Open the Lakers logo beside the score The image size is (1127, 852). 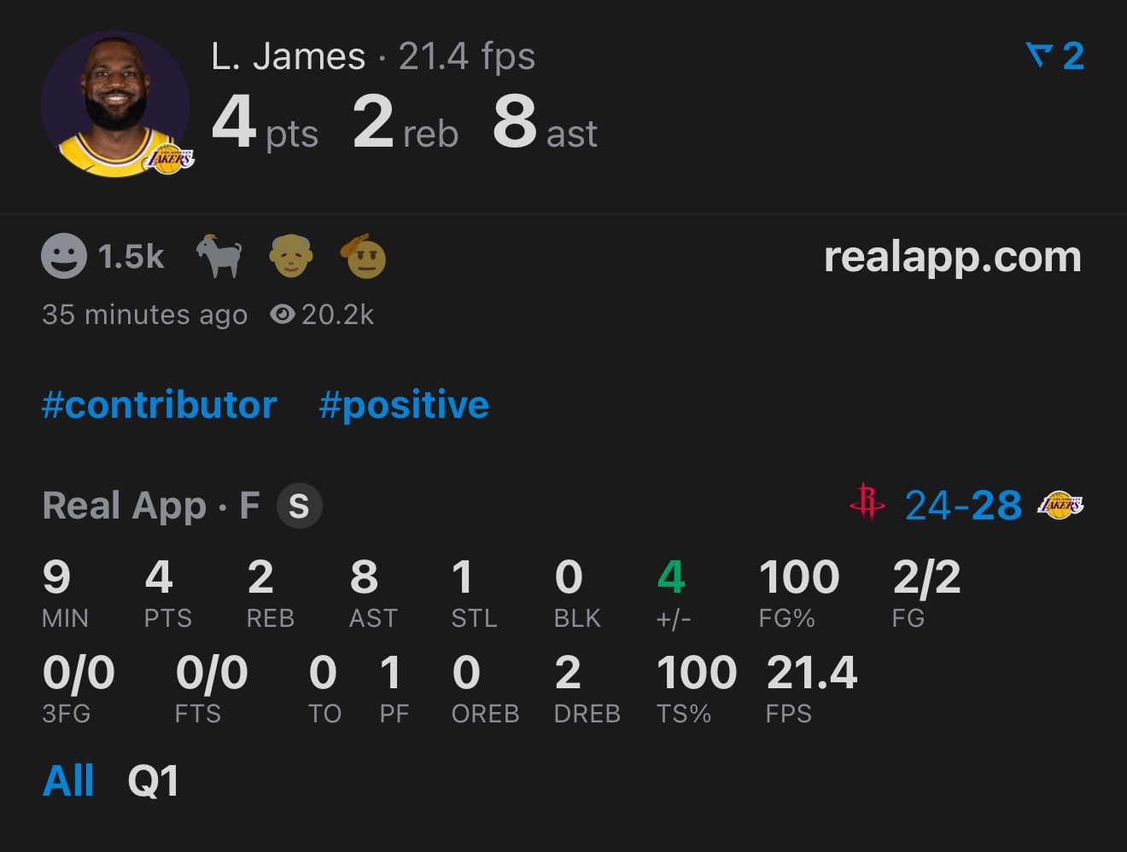[x=1060, y=505]
